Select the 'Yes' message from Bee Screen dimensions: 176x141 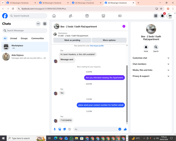[x=62, y=93]
